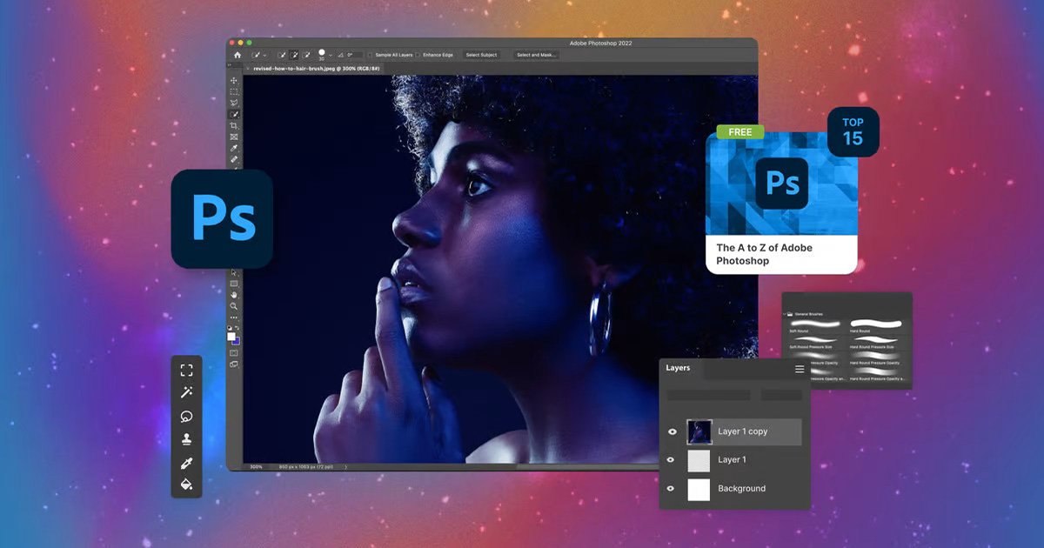Select Layer 1 thumbnail
The image size is (1044, 548).
coord(699,459)
